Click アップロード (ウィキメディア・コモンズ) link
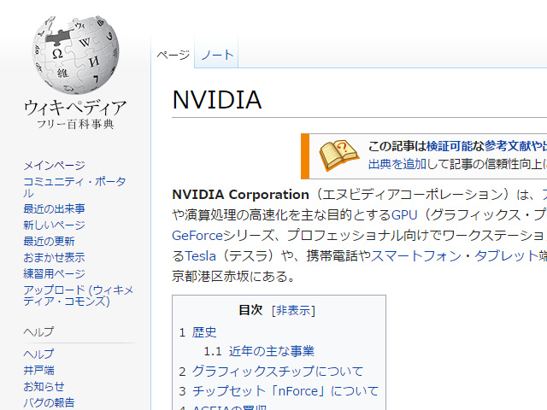 [79, 296]
